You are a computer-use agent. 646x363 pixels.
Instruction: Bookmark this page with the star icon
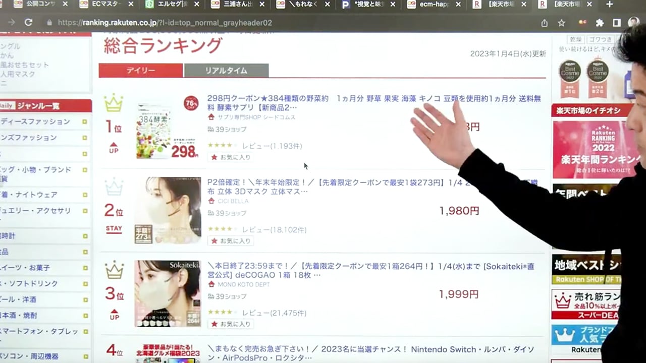561,23
